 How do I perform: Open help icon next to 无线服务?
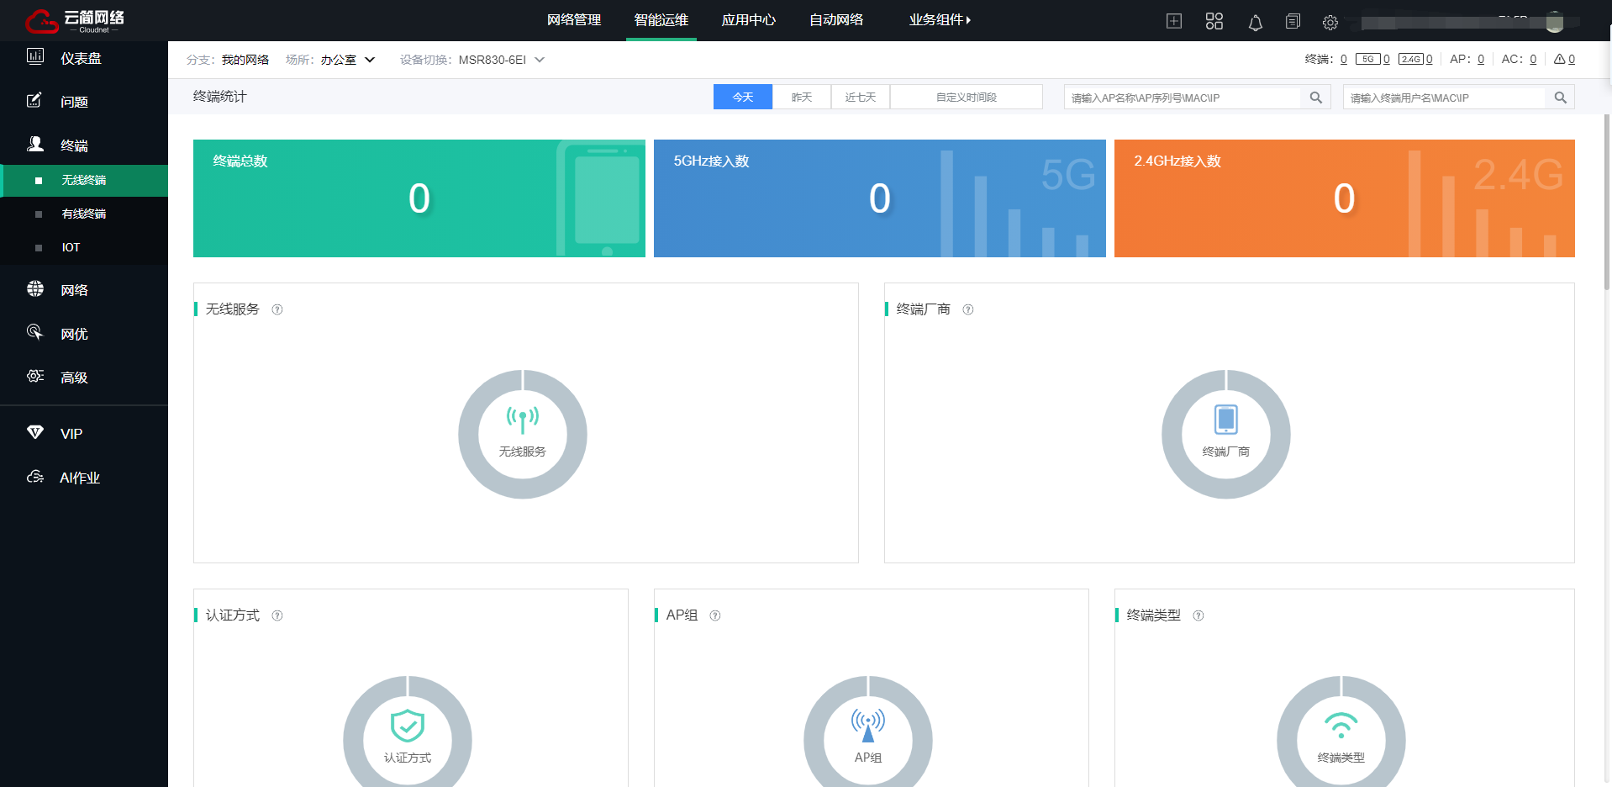(x=277, y=309)
